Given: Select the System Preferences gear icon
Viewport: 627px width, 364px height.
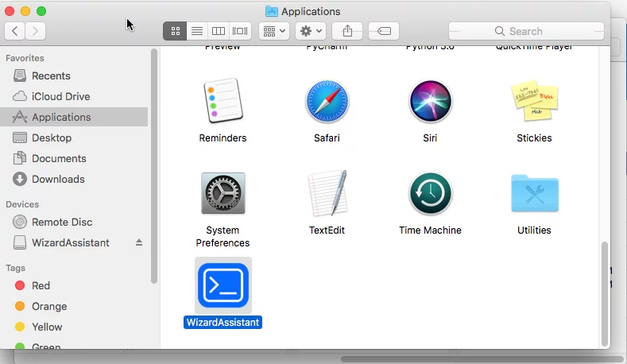Looking at the screenshot, I should click(223, 194).
